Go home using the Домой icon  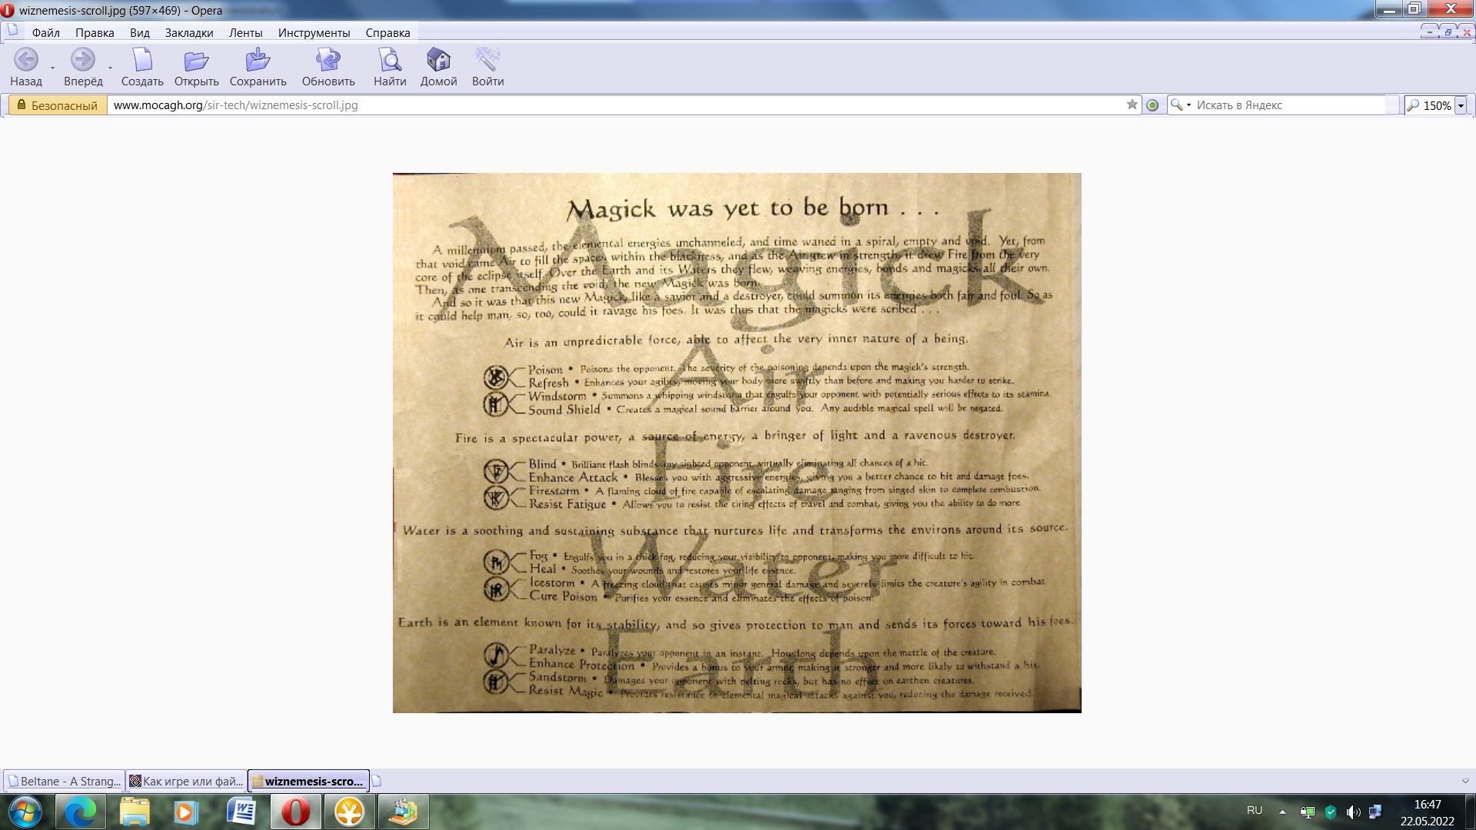point(438,60)
